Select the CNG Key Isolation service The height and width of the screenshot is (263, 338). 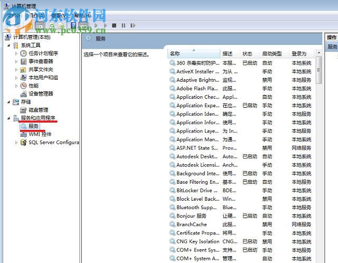[241, 241]
